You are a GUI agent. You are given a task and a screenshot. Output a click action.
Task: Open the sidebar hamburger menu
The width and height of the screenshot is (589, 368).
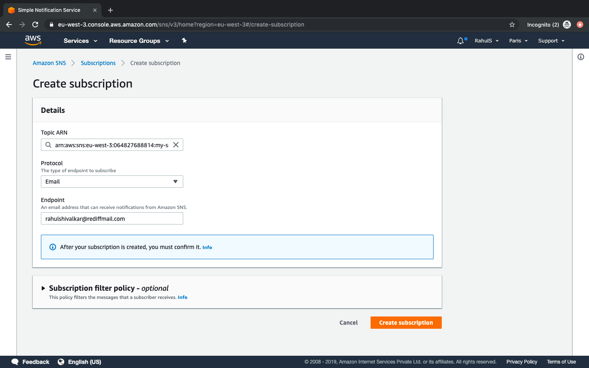pyautogui.click(x=8, y=57)
